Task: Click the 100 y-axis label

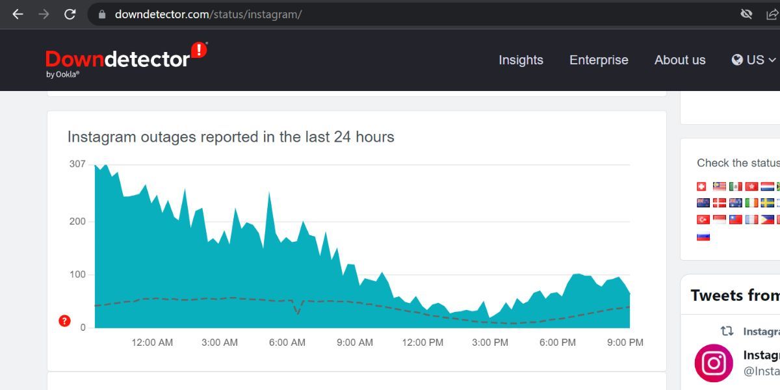Action: [77, 274]
